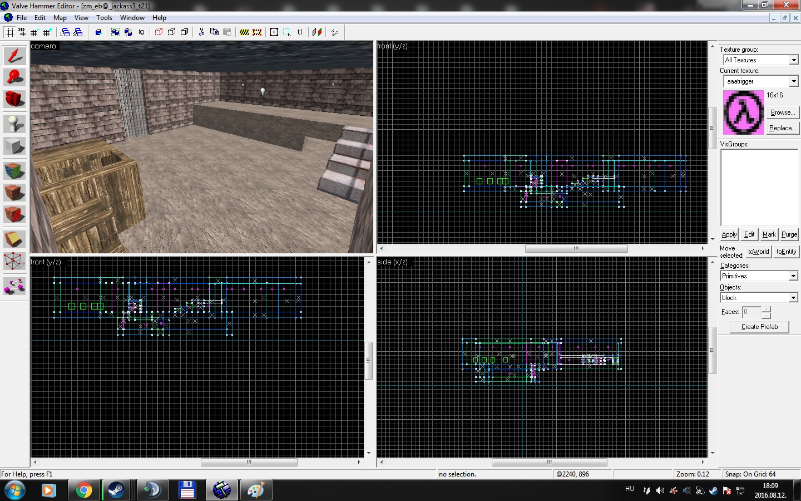Click the Create Prefab button
This screenshot has width=801, height=501.
(x=759, y=327)
